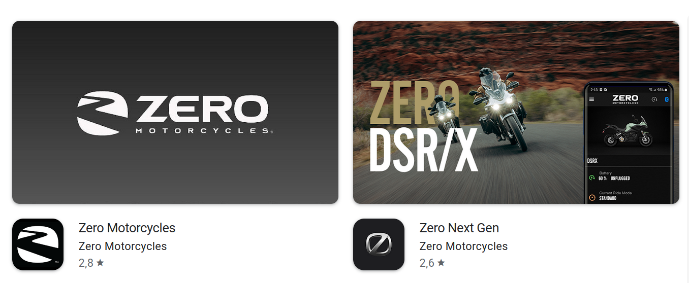Click the DSRX label in phone screen
This screenshot has width=689, height=283.
592,161
